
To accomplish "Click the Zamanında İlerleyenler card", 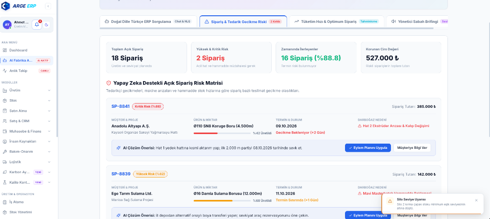I will [x=316, y=58].
